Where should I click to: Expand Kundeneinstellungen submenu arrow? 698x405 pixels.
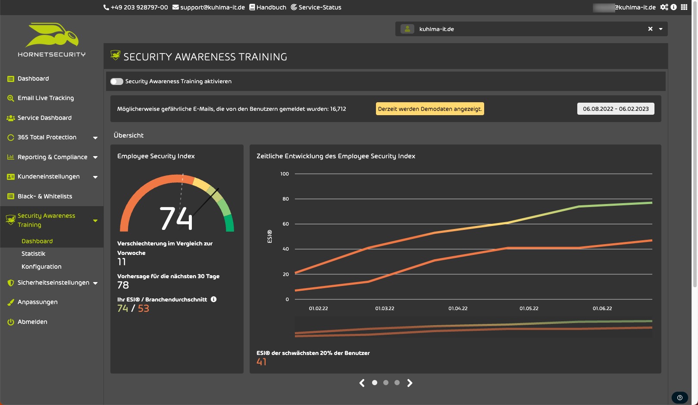coord(95,177)
